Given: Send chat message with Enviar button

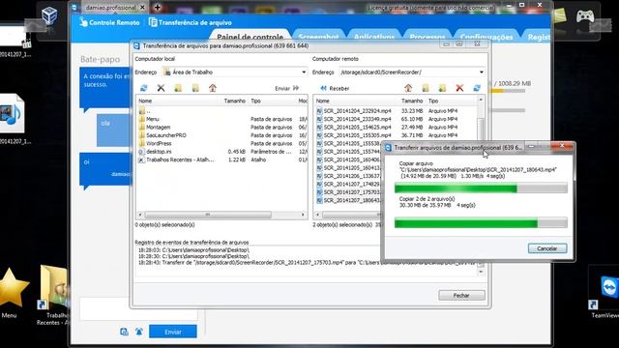Looking at the screenshot, I should (x=173, y=332).
